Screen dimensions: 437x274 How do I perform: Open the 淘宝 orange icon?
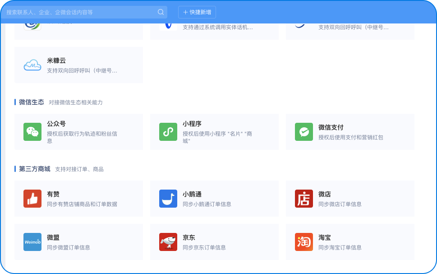tap(304, 242)
